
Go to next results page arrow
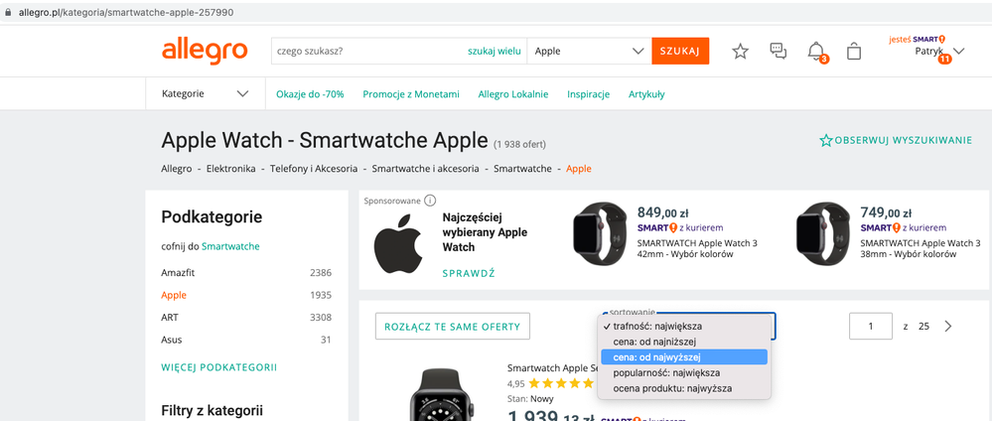tap(948, 327)
